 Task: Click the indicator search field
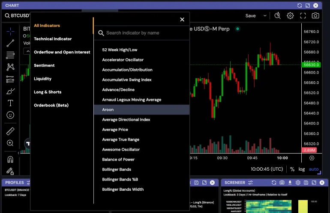(x=144, y=33)
